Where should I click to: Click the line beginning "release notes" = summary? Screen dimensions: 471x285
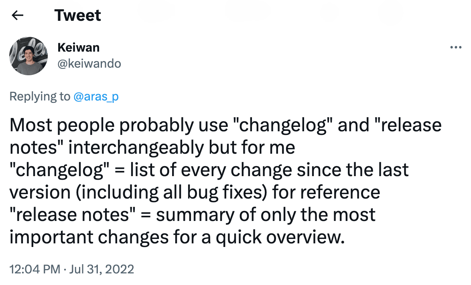193,215
